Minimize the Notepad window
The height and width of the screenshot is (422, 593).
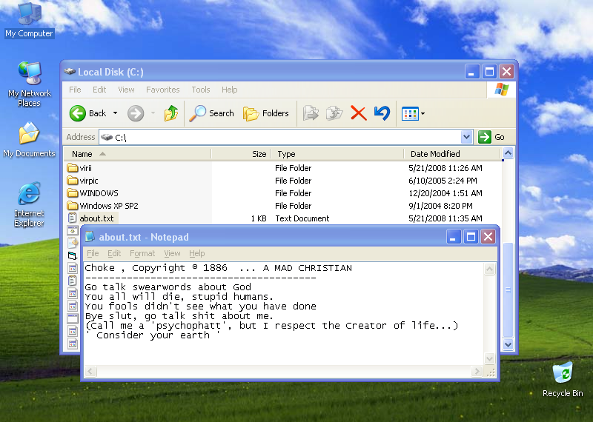point(453,237)
